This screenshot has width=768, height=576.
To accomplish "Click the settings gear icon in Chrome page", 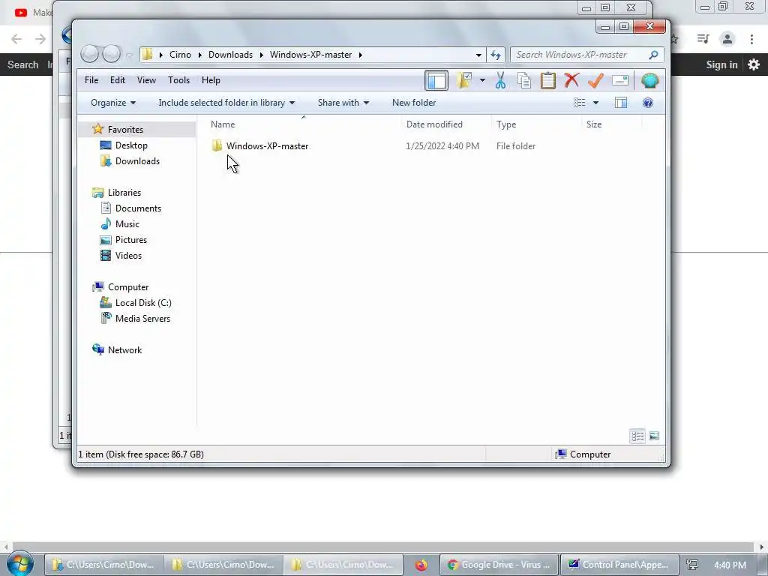I will click(753, 64).
